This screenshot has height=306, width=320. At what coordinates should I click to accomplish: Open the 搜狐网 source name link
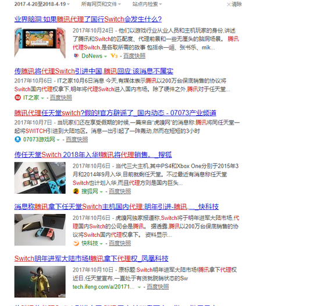(x=90, y=191)
